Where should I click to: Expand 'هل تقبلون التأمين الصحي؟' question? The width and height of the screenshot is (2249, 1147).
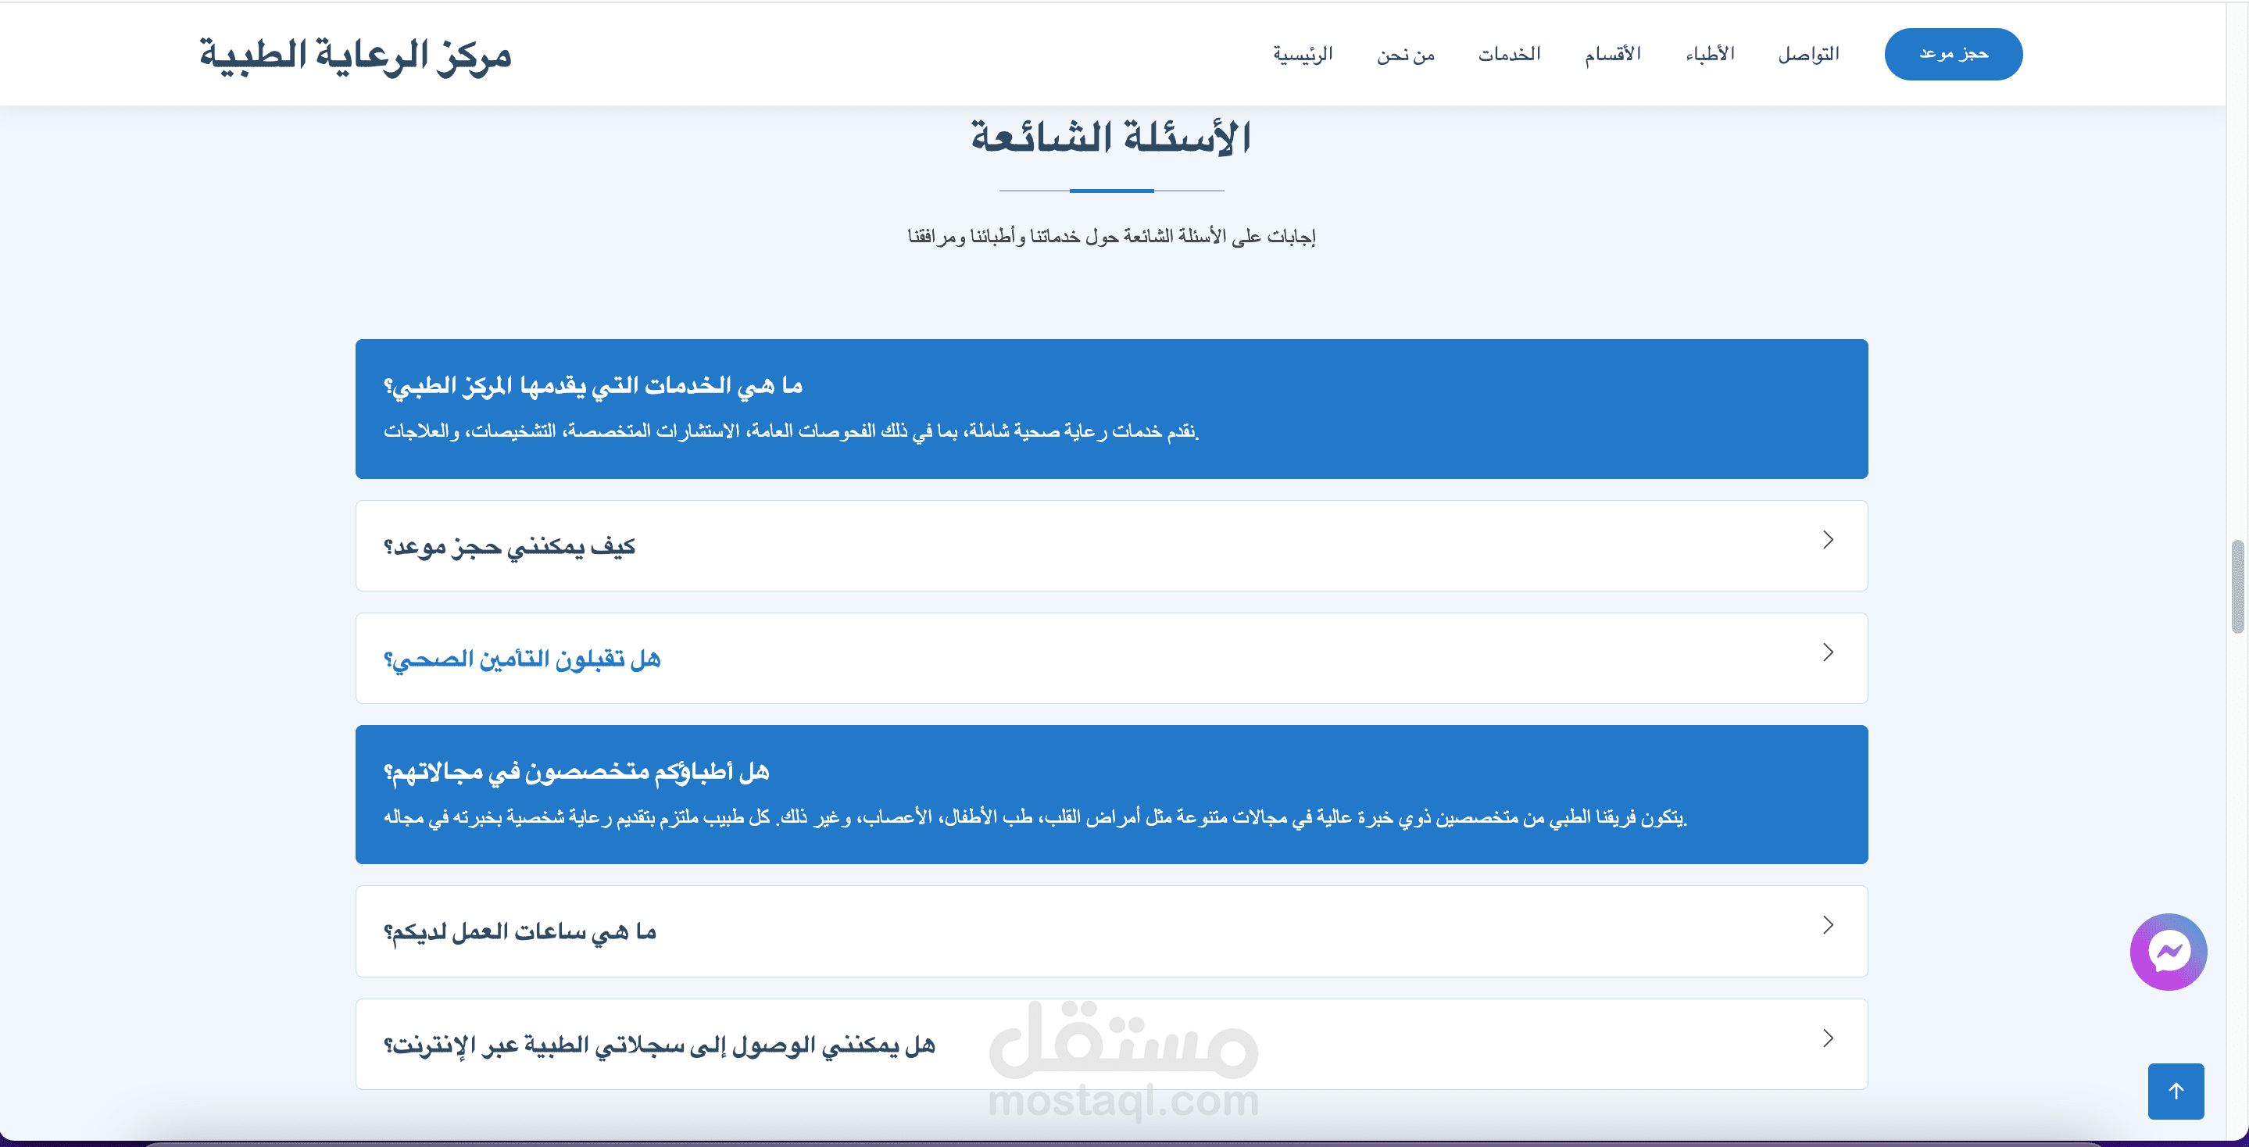point(522,659)
